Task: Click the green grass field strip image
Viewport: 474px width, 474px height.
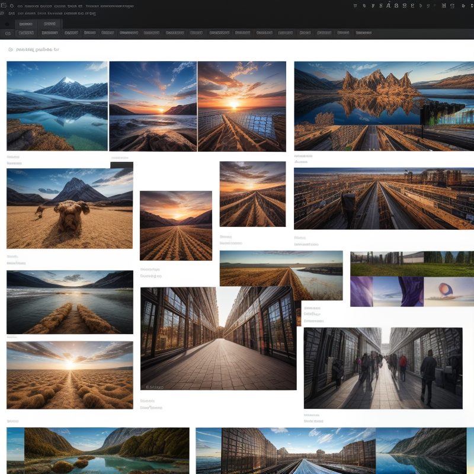Action: 412,264
